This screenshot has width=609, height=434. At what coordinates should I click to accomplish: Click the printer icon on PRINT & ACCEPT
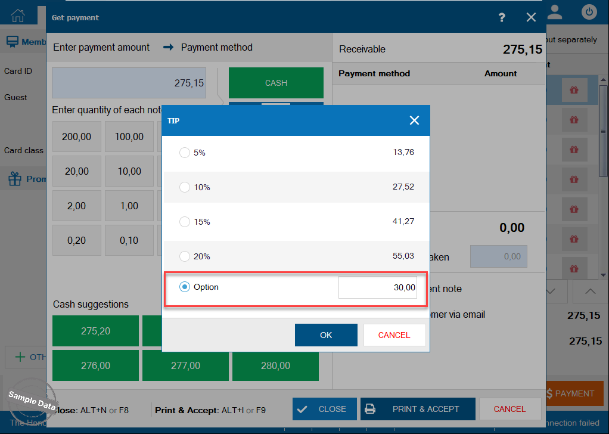click(370, 409)
